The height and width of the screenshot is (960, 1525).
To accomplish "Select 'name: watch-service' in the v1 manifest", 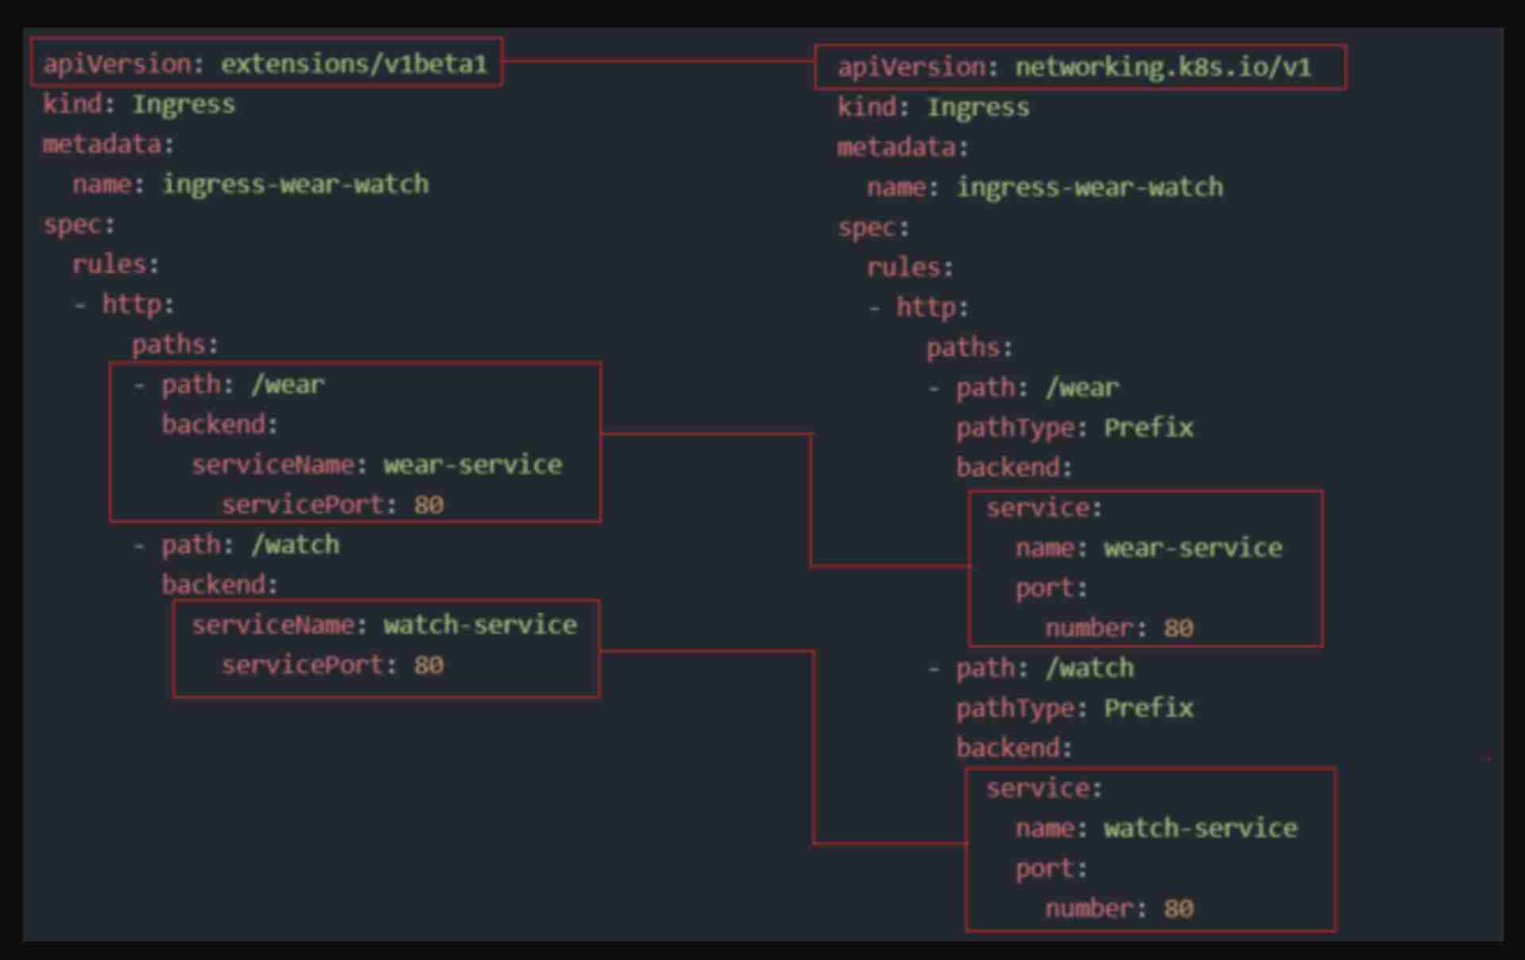I will (1156, 828).
